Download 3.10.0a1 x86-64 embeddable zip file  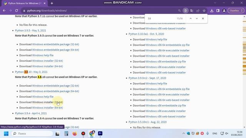pos(168,45)
